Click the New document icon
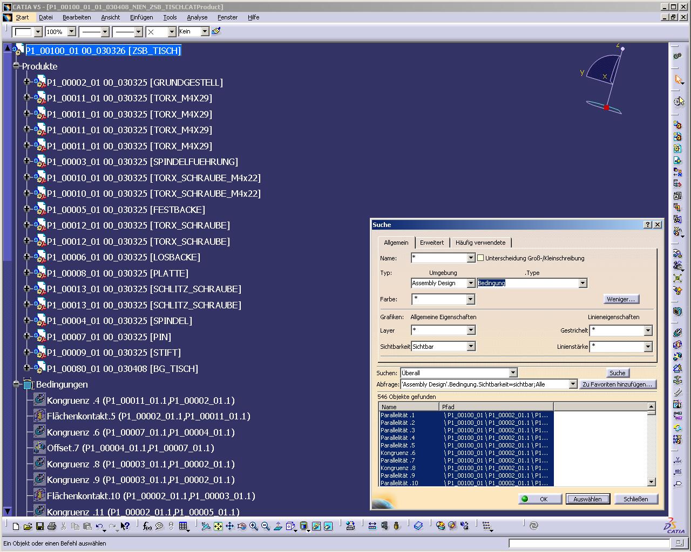 pos(16,526)
